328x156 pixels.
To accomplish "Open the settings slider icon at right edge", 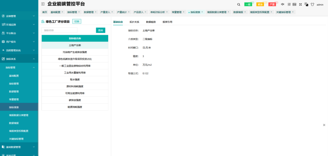I will 324,125.
